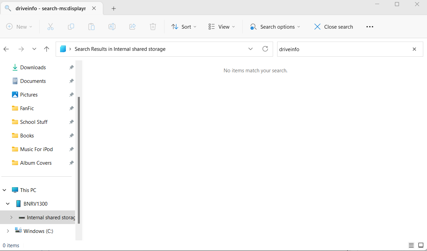This screenshot has width=427, height=251.
Task: Click the pin icon beside Music For iPod
Action: click(x=71, y=149)
